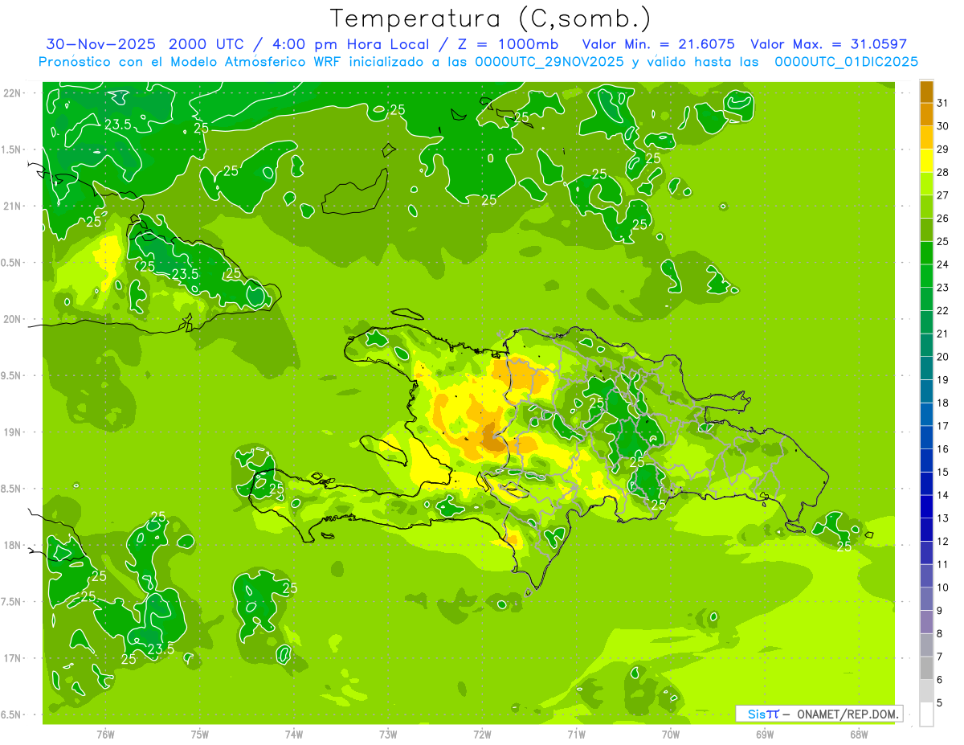Click the longitude label "68W"
This screenshot has height=745, width=964.
pos(859,734)
